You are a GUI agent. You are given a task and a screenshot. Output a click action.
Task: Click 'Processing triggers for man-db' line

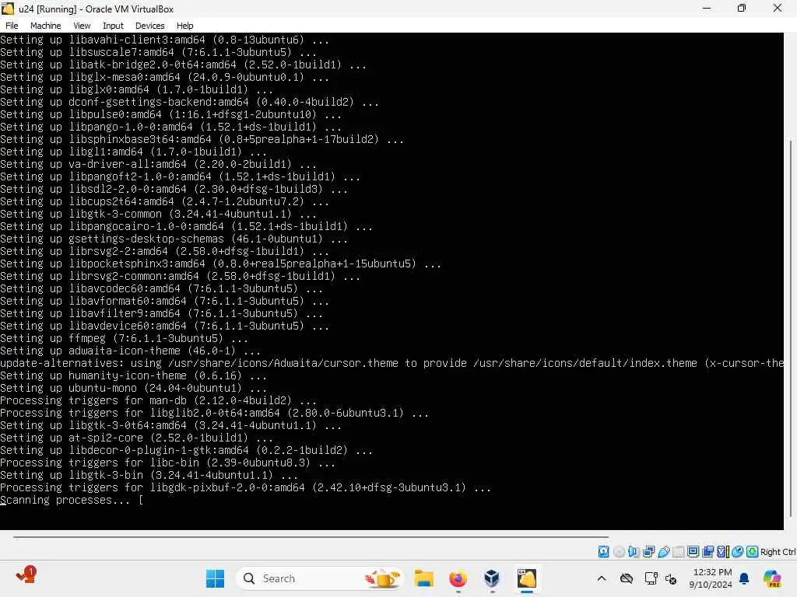(x=158, y=400)
